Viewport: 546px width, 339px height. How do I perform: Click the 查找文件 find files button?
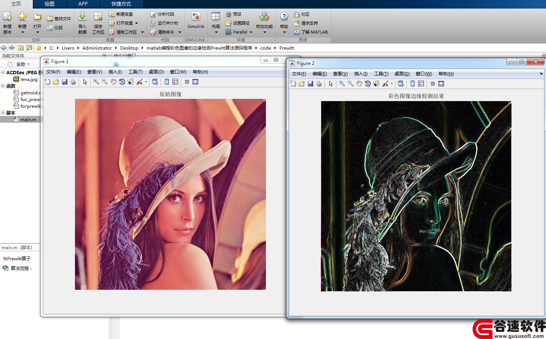click(x=59, y=19)
